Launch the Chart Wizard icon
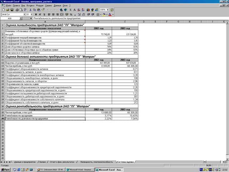The image size is (229, 172). point(88,10)
